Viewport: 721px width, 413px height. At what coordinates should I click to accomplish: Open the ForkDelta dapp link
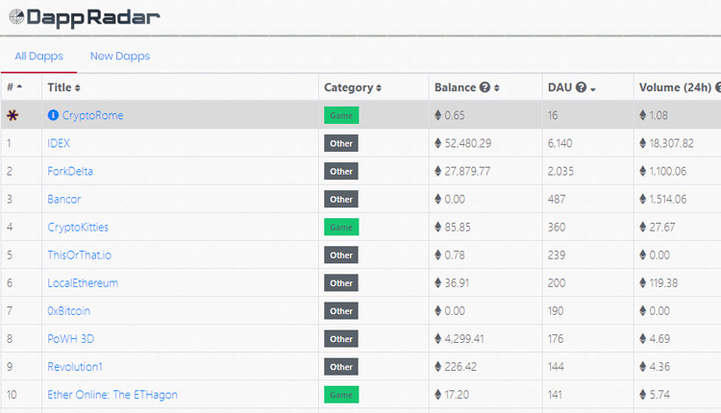pos(70,171)
